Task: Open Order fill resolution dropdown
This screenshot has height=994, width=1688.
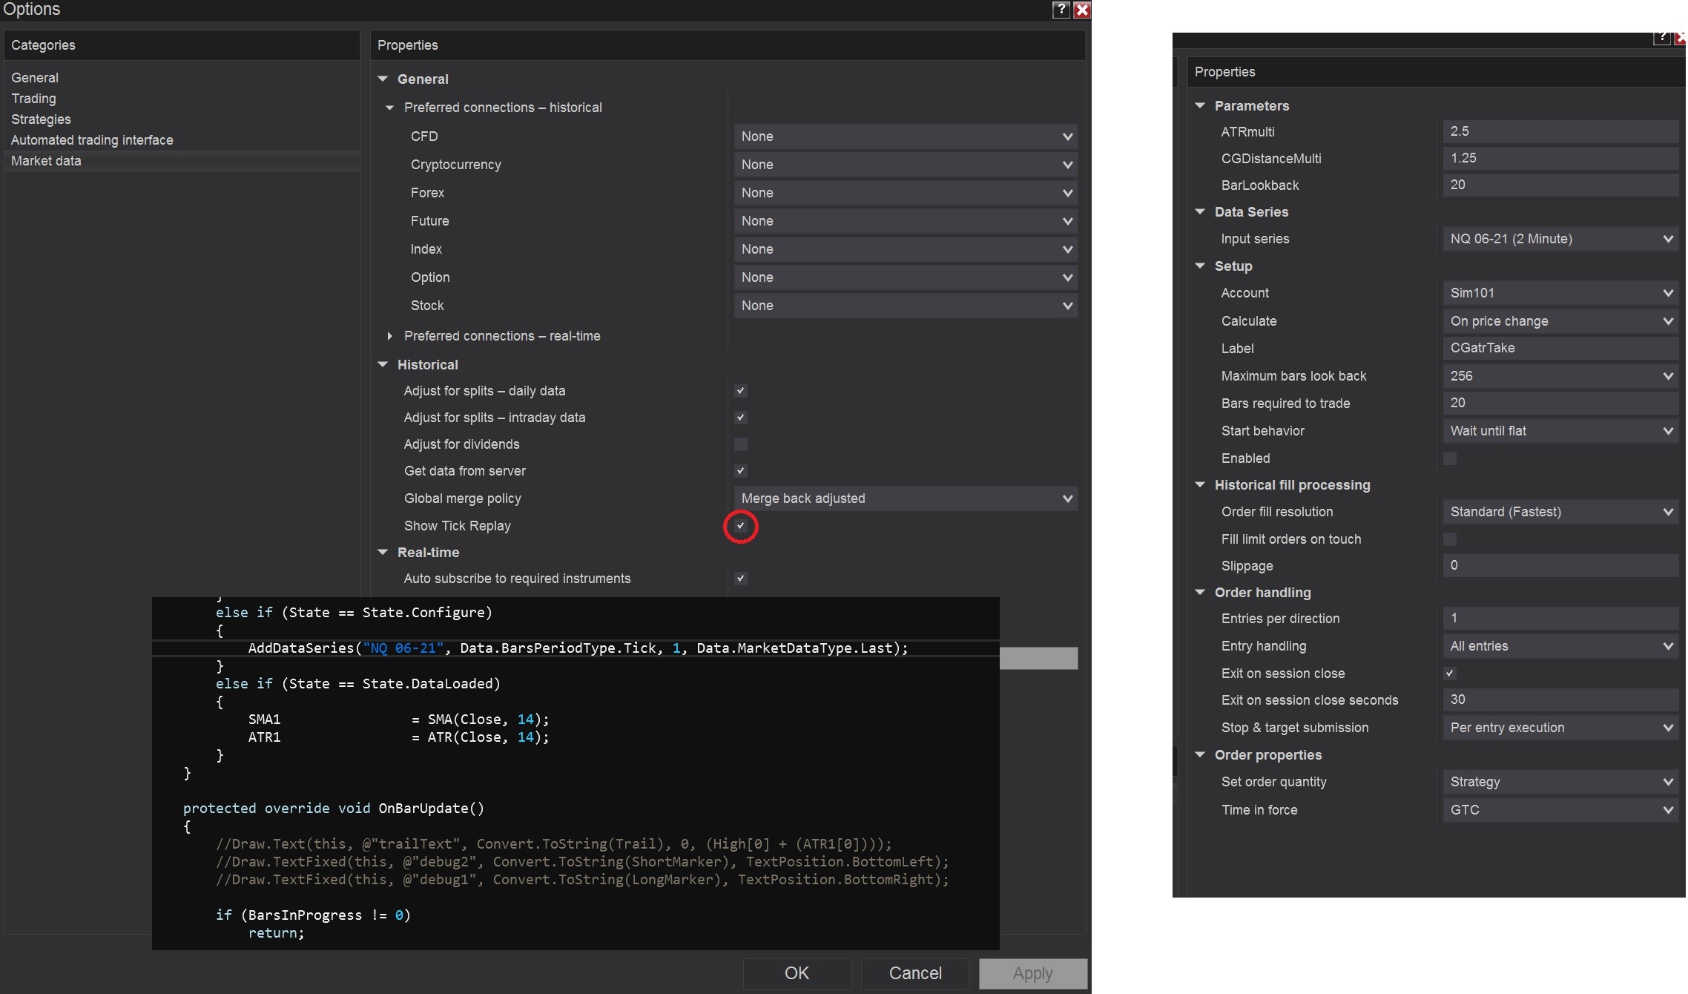Action: tap(1560, 512)
